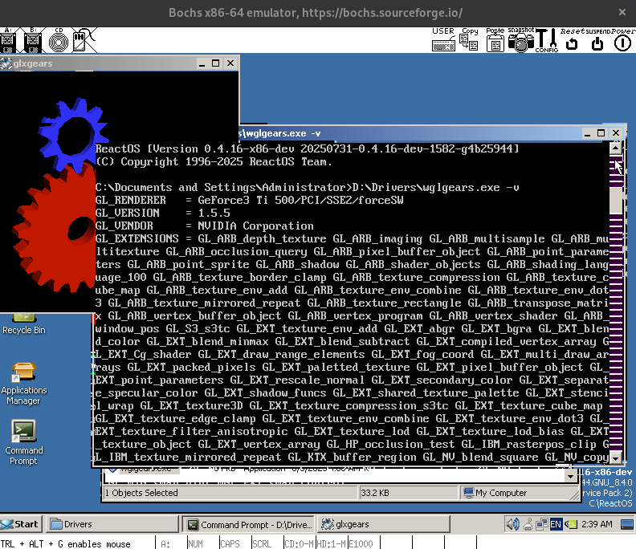
Task: Switch to Command Prompt taskbar button
Action: pos(248,524)
